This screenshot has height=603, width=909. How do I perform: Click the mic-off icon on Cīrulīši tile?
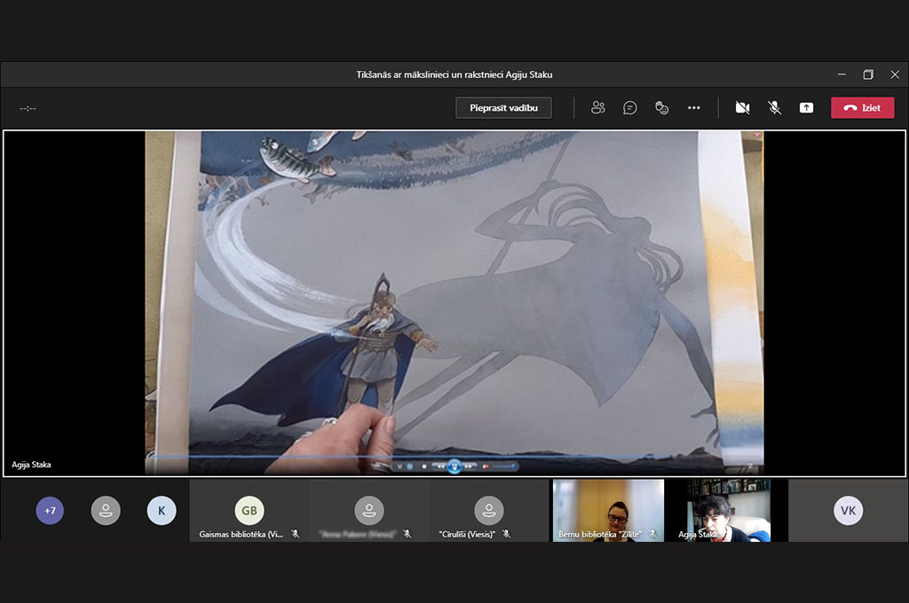pyautogui.click(x=507, y=534)
